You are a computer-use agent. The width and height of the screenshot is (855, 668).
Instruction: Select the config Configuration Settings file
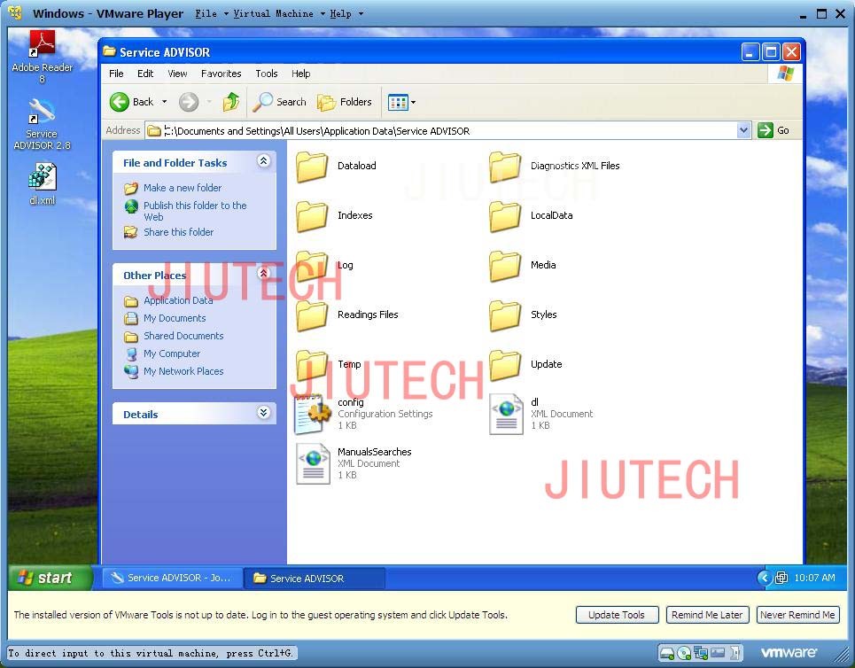tap(363, 415)
